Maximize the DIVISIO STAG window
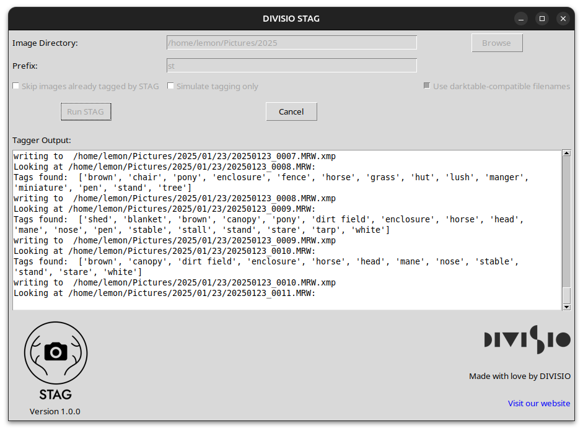The width and height of the screenshot is (583, 431). coord(542,19)
